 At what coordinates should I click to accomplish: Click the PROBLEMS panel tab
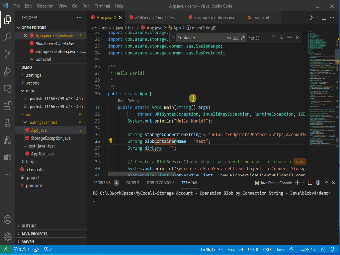click(x=102, y=183)
